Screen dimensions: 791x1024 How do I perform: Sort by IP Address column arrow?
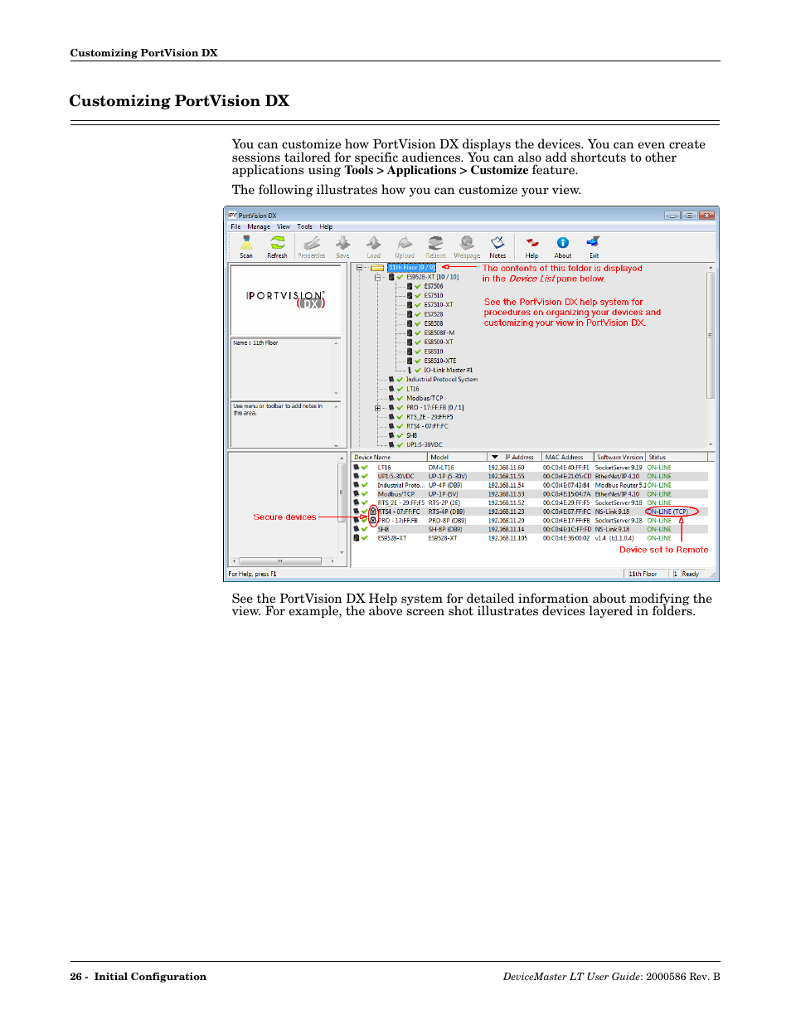[x=495, y=457]
